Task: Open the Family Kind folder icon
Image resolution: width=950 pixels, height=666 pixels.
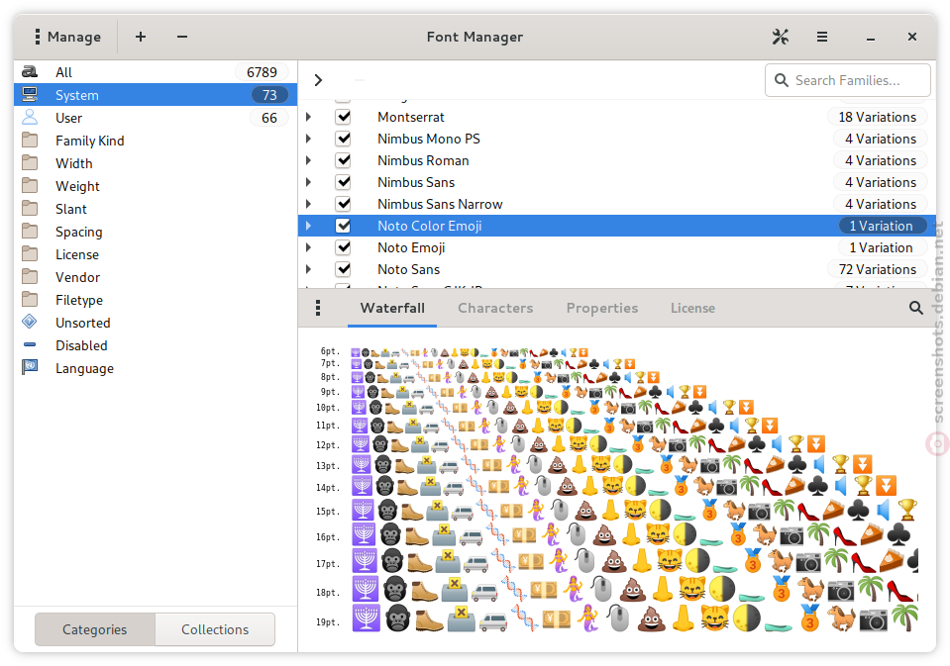Action: pyautogui.click(x=30, y=141)
